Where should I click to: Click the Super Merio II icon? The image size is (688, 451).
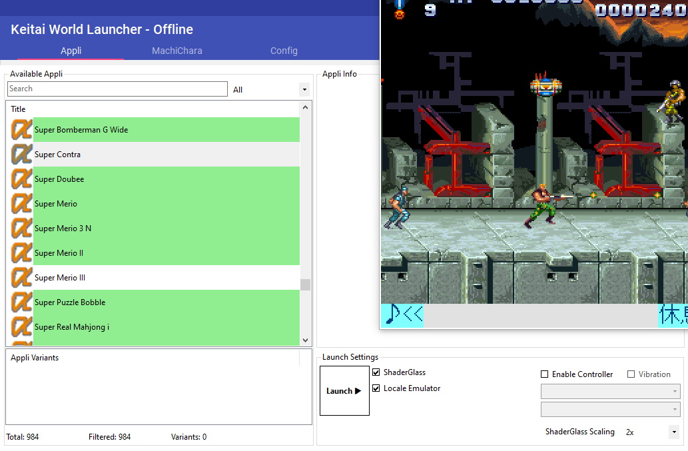(x=21, y=253)
